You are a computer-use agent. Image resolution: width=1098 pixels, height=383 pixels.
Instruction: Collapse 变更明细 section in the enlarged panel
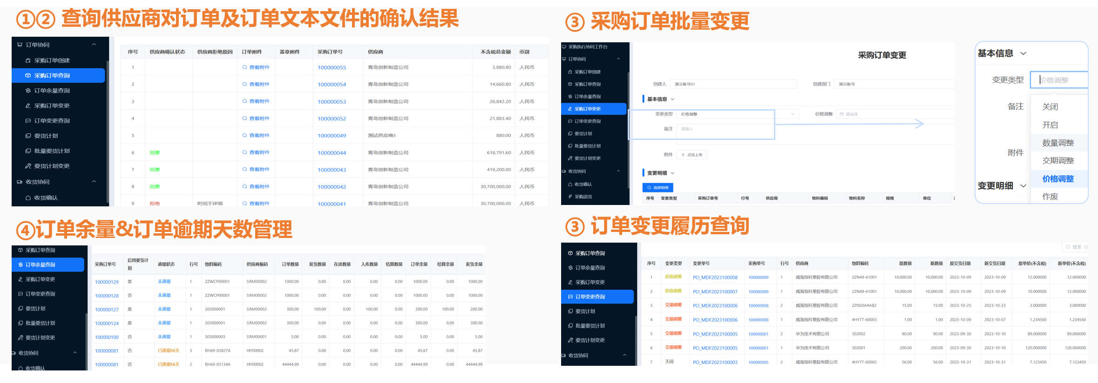[x=1023, y=186]
